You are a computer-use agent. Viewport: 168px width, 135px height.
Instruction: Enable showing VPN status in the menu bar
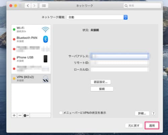tap(61, 113)
